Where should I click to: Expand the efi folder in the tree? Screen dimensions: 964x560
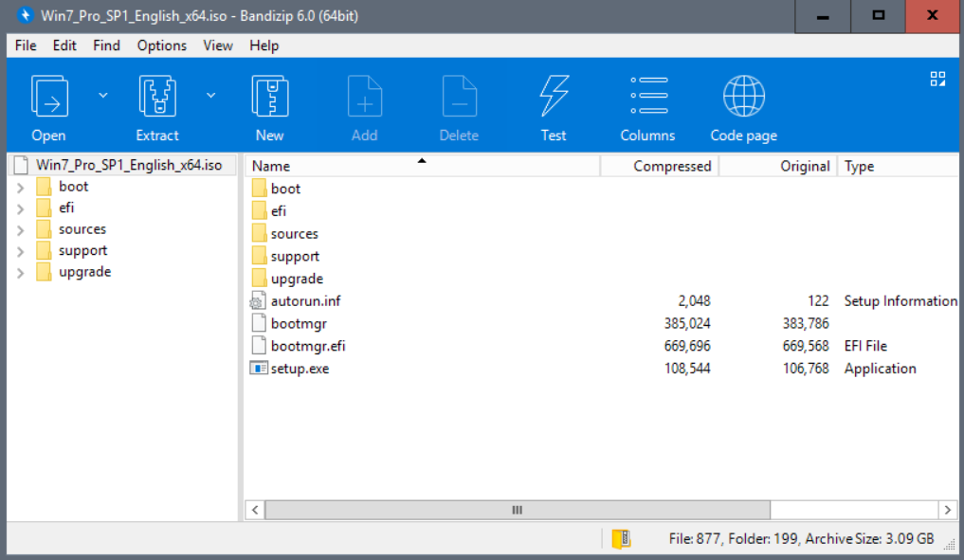coord(20,209)
